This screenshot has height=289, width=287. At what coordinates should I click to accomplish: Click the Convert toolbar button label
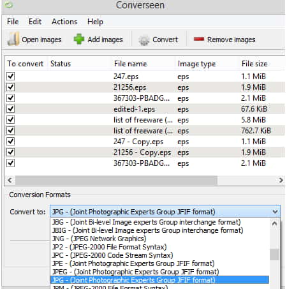pyautogui.click(x=165, y=40)
